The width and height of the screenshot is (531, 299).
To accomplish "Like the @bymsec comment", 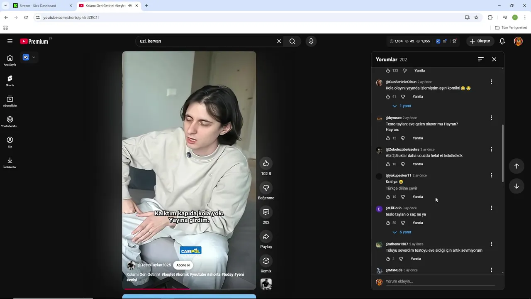I will [388, 138].
